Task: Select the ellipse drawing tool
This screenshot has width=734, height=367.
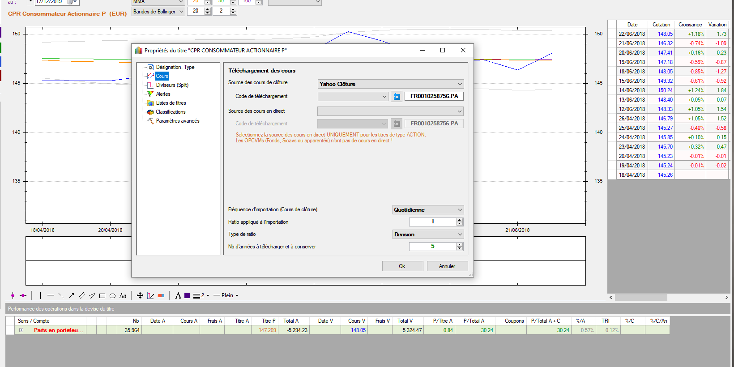Action: pyautogui.click(x=112, y=295)
